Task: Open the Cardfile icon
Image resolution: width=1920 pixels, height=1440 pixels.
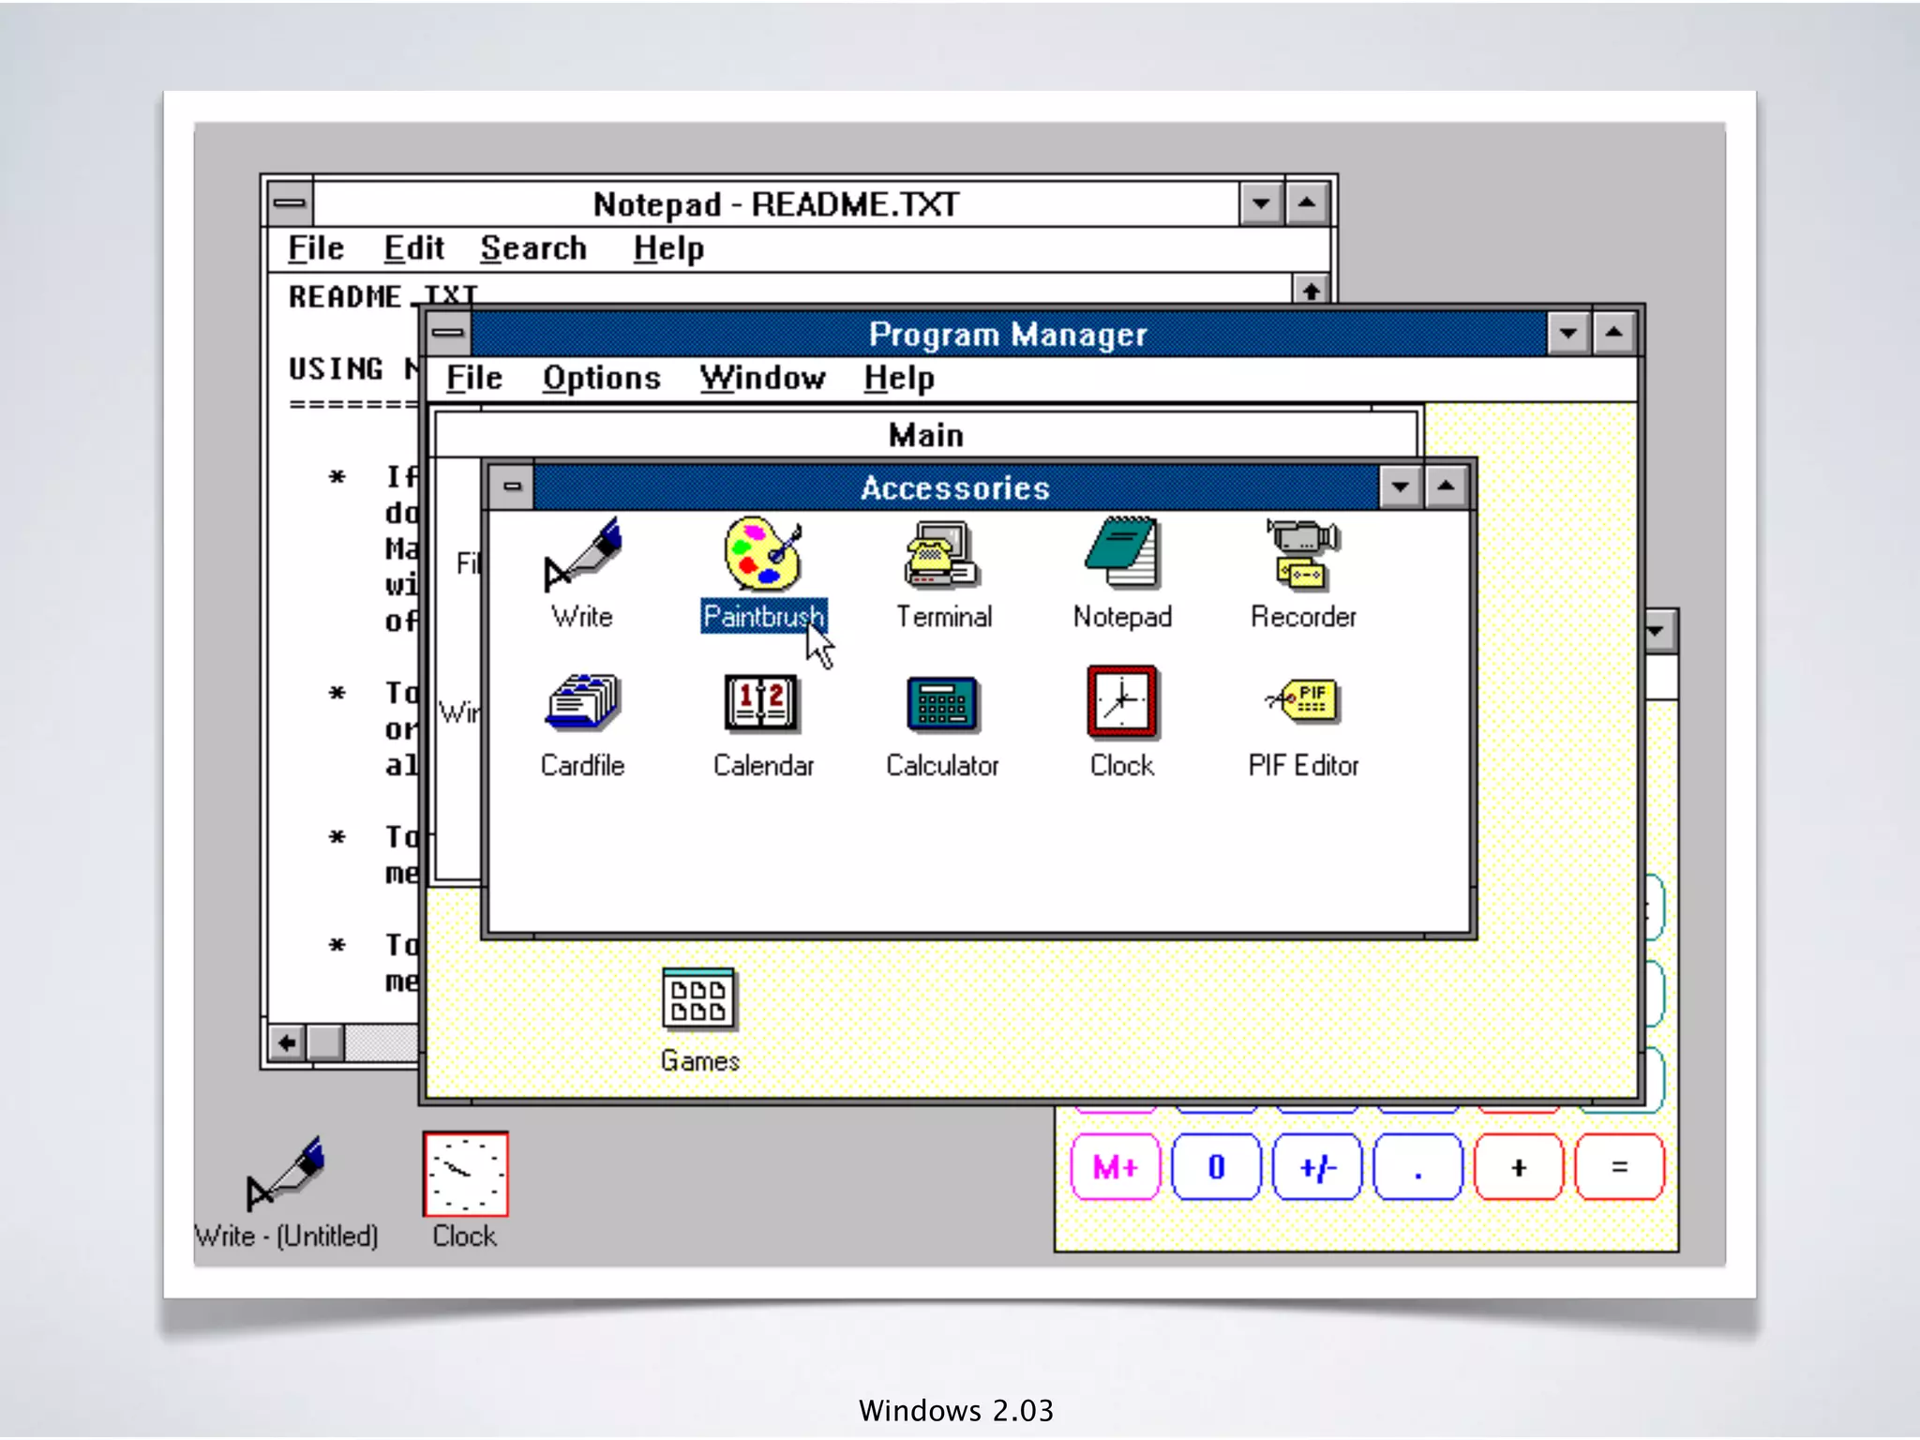Action: (x=582, y=703)
